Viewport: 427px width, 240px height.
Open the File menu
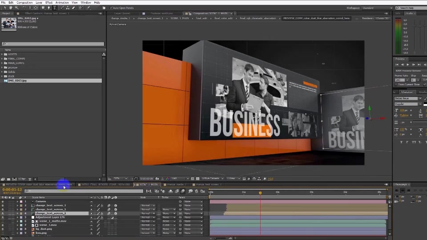(x=3, y=3)
